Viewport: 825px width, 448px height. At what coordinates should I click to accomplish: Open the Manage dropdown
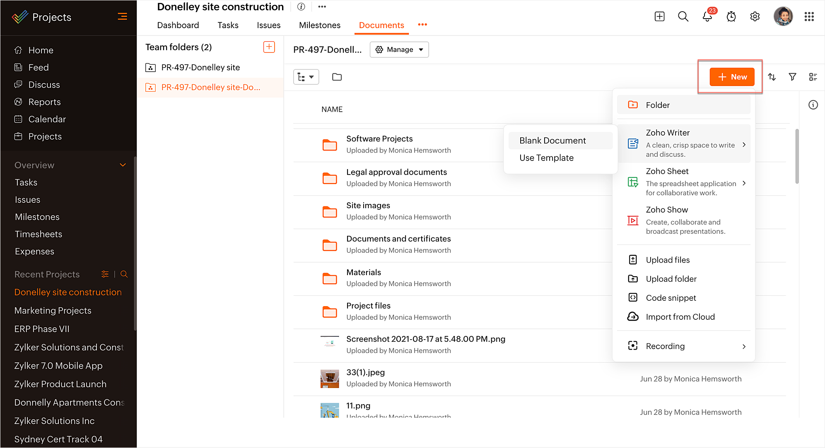(399, 50)
